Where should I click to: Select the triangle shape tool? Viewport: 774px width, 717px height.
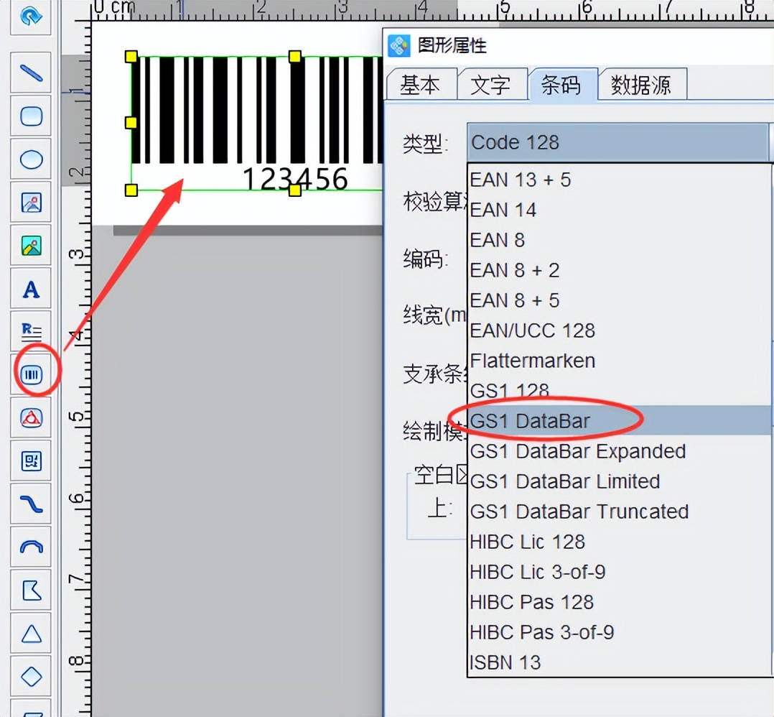pos(31,634)
